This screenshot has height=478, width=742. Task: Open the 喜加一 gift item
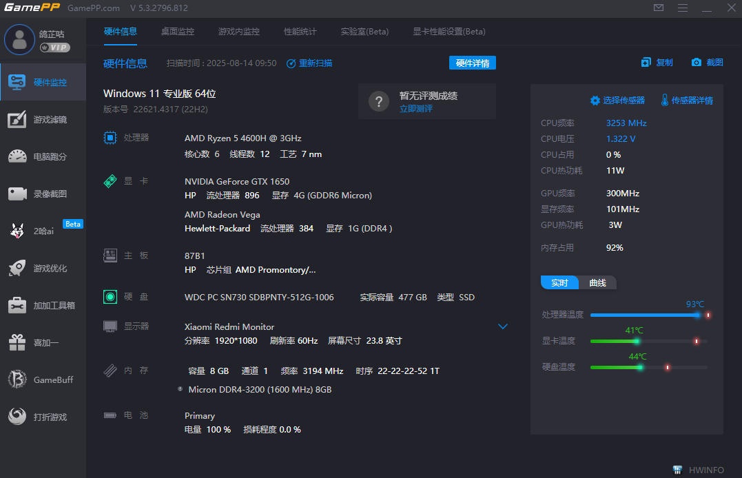[x=43, y=342]
